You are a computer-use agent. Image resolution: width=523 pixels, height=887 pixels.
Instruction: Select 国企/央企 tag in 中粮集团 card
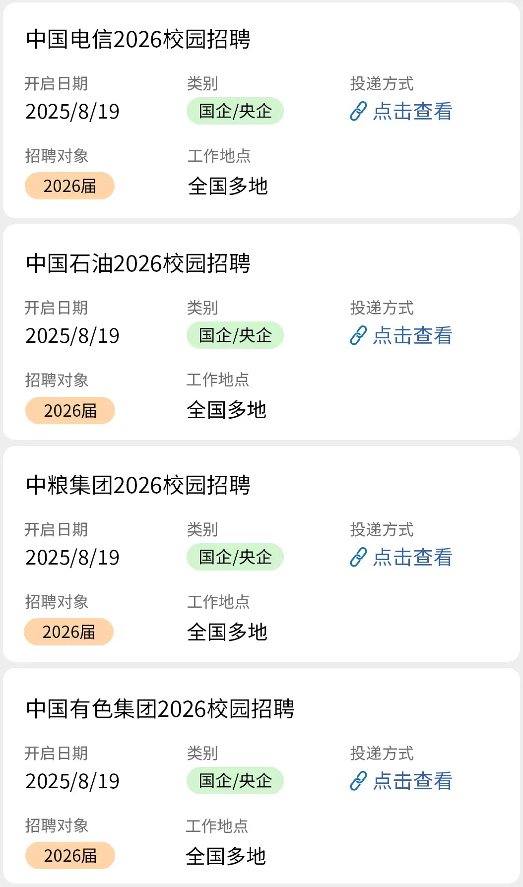point(235,557)
